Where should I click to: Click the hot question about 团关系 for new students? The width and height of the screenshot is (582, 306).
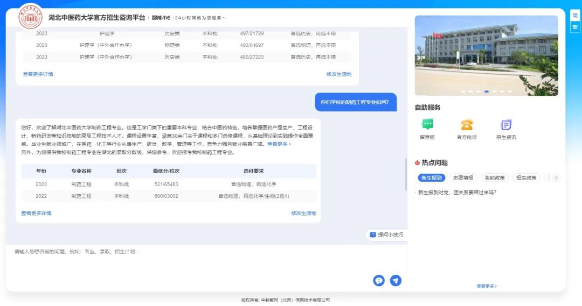coord(457,192)
